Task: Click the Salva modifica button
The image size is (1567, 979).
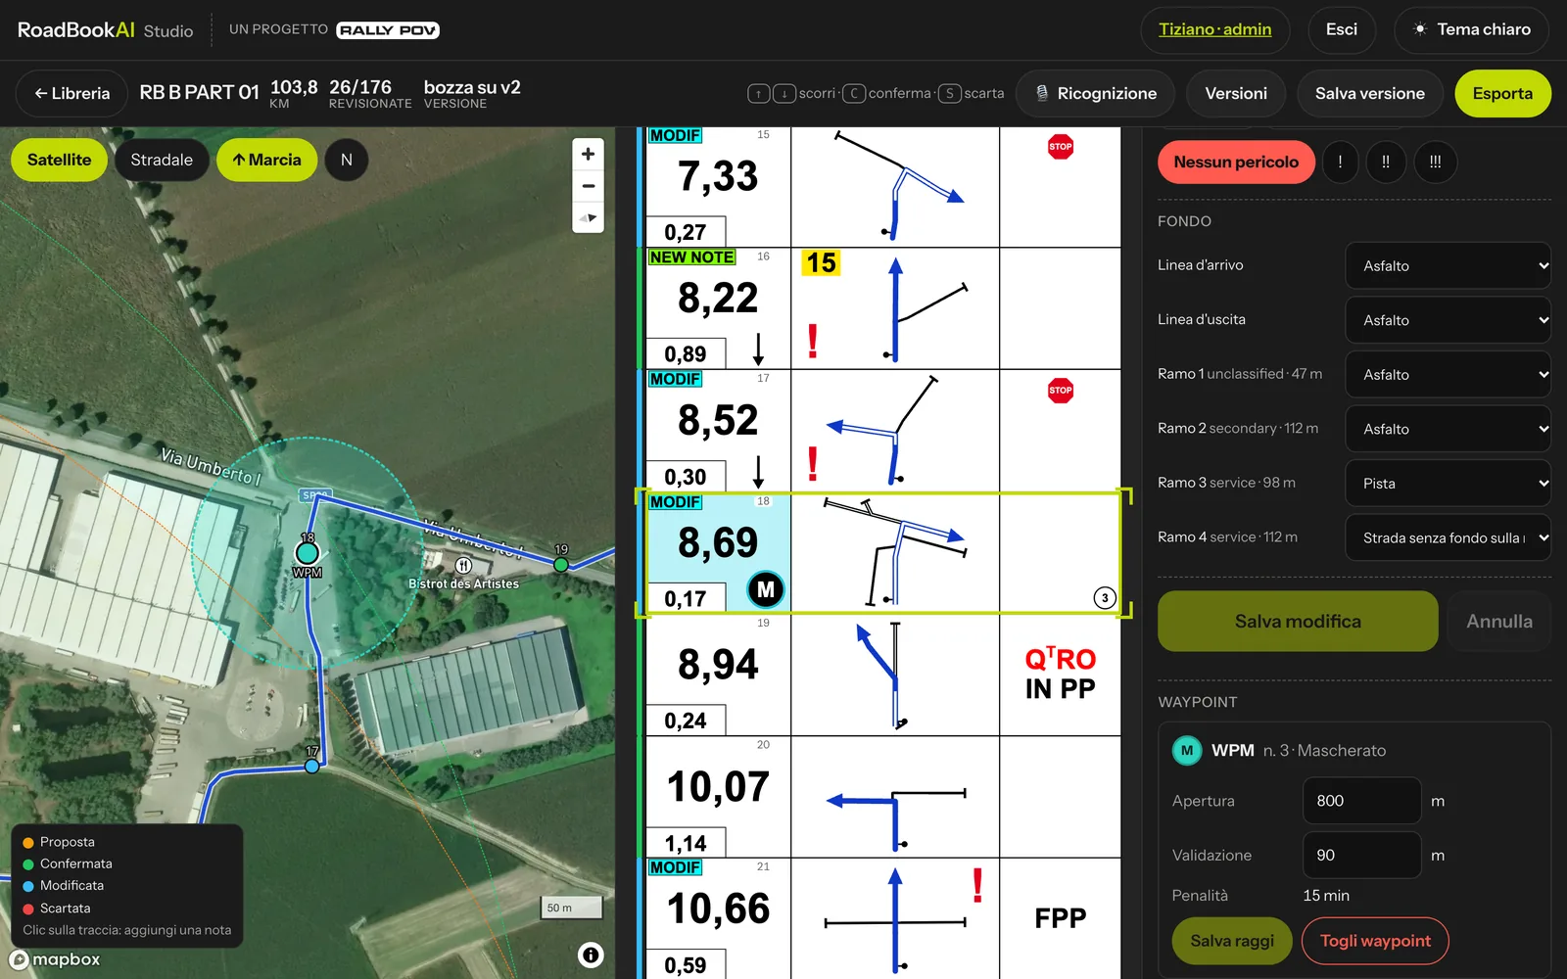Action: (x=1298, y=621)
